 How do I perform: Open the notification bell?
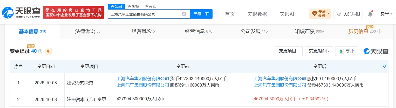[x=370, y=14]
